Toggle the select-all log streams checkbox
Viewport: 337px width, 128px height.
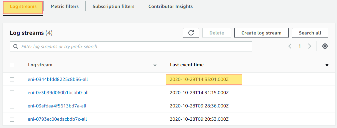pos(12,65)
